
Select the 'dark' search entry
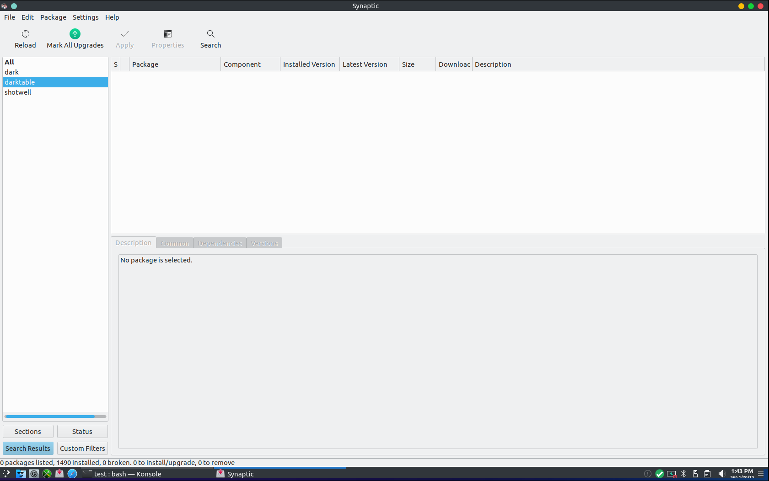[12, 72]
